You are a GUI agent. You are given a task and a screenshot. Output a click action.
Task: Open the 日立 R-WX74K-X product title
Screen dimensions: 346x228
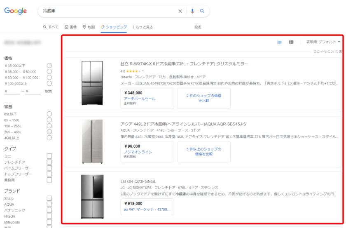(184, 64)
